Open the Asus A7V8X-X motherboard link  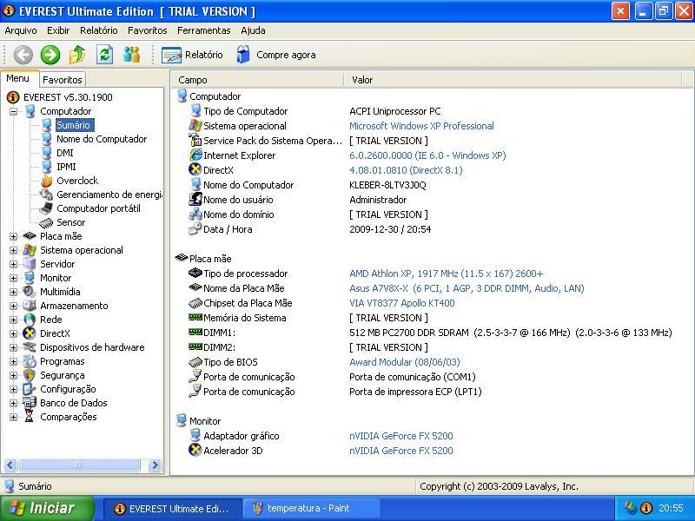point(467,288)
